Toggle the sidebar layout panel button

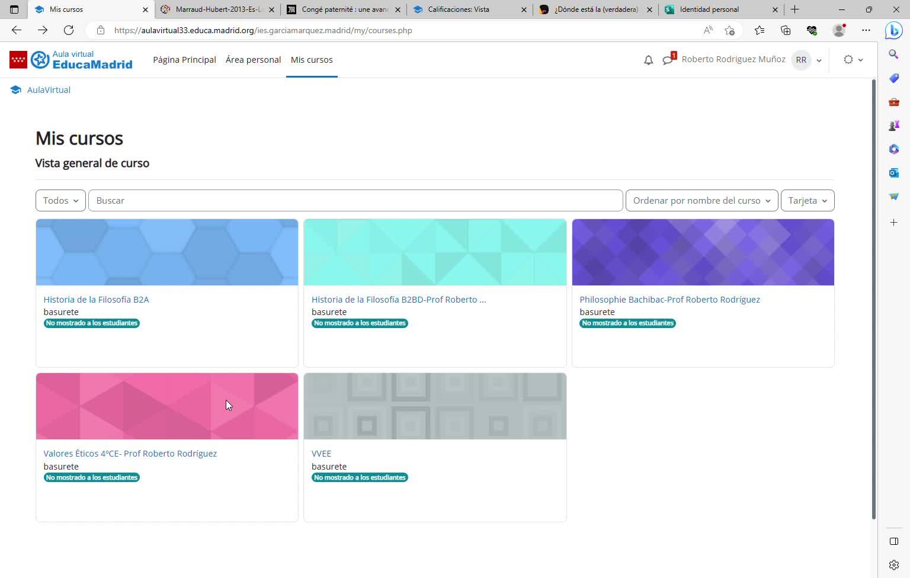(894, 541)
